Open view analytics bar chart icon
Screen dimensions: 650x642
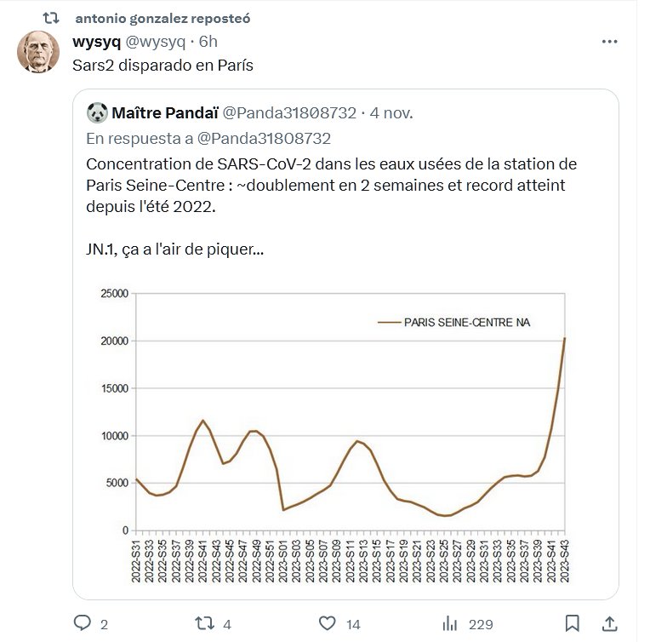pos(449,623)
